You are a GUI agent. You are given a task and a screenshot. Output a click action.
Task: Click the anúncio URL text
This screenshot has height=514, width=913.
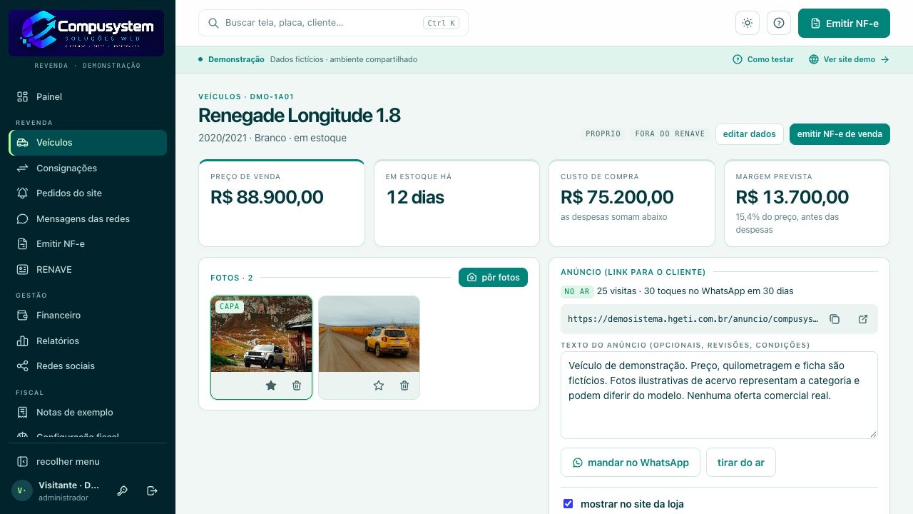coord(693,319)
